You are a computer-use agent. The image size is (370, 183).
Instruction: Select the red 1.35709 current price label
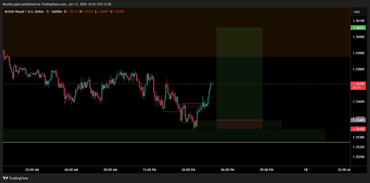pos(358,84)
